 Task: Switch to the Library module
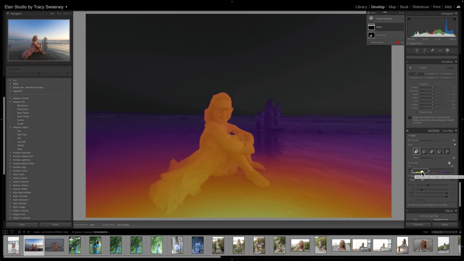(x=361, y=7)
